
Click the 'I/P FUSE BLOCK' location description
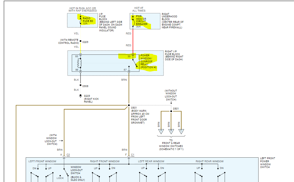click(110, 22)
